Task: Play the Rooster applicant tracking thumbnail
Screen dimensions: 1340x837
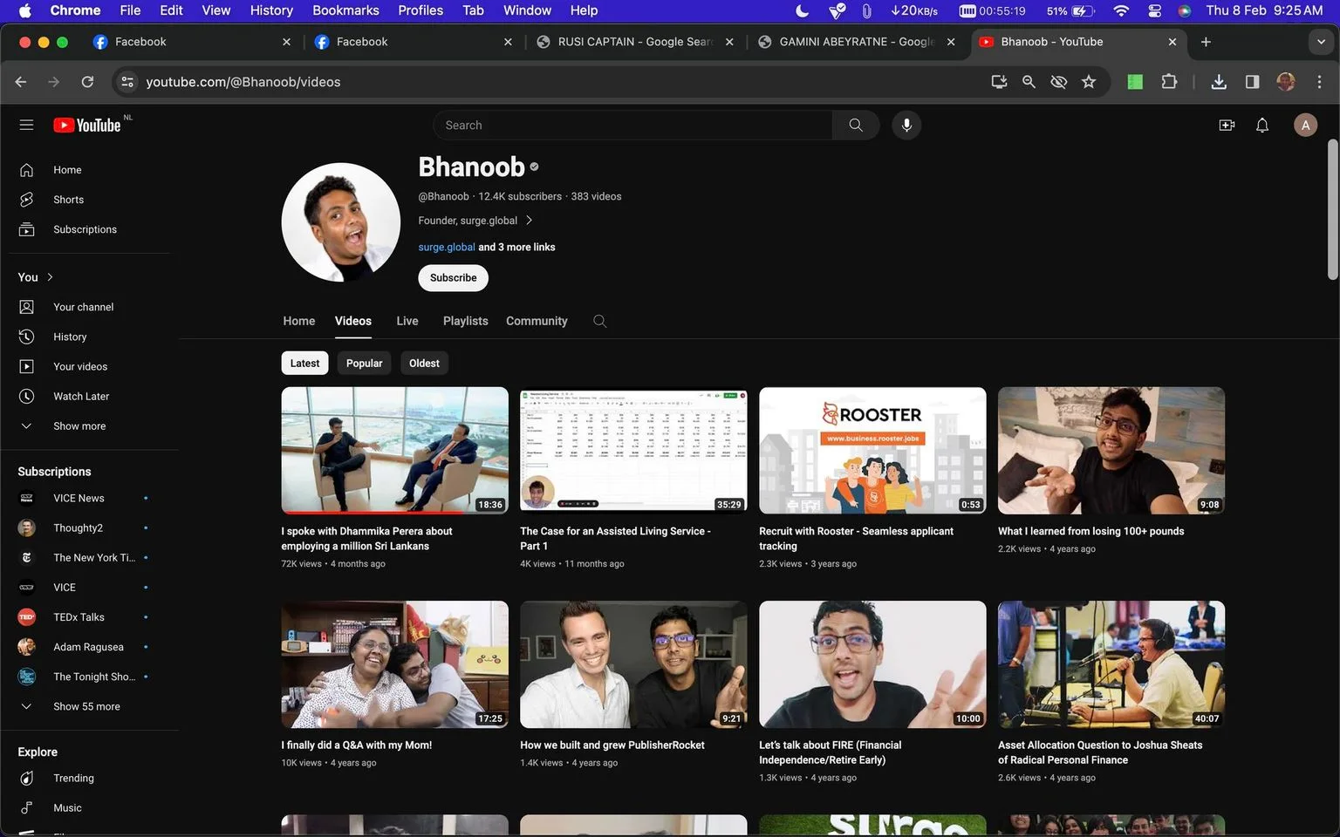Action: coord(872,451)
